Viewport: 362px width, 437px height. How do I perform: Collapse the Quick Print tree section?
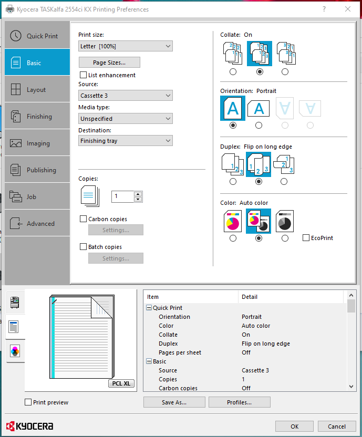(x=149, y=308)
